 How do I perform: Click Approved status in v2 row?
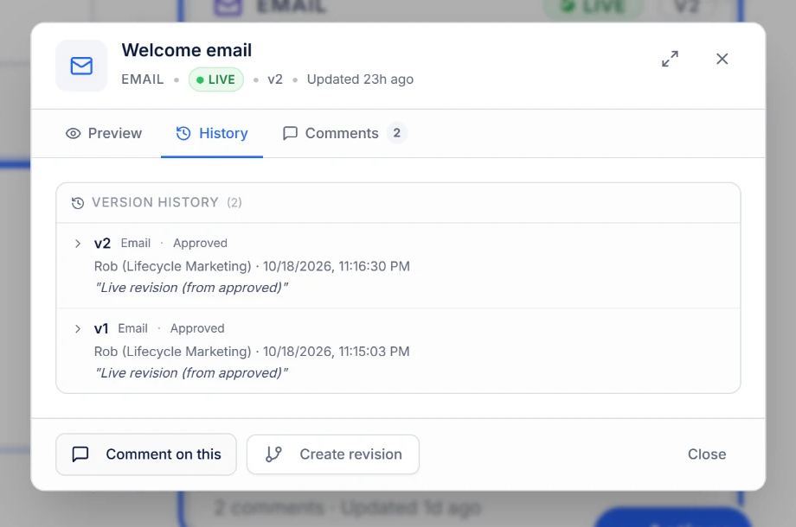click(x=200, y=244)
